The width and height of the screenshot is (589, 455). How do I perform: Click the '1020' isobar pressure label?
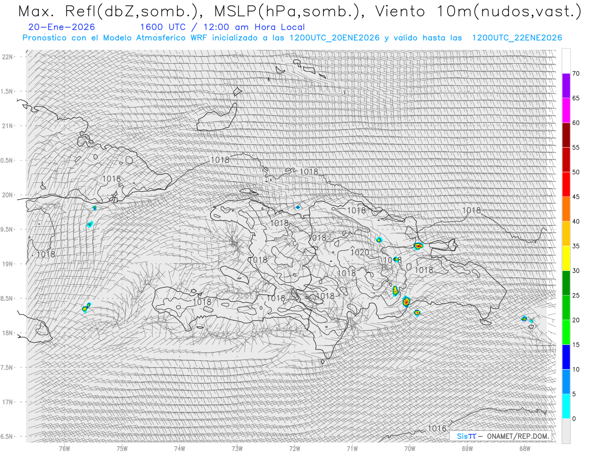pos(360,252)
